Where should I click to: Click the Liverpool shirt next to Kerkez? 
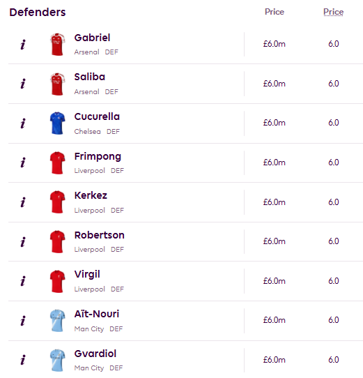(x=57, y=202)
